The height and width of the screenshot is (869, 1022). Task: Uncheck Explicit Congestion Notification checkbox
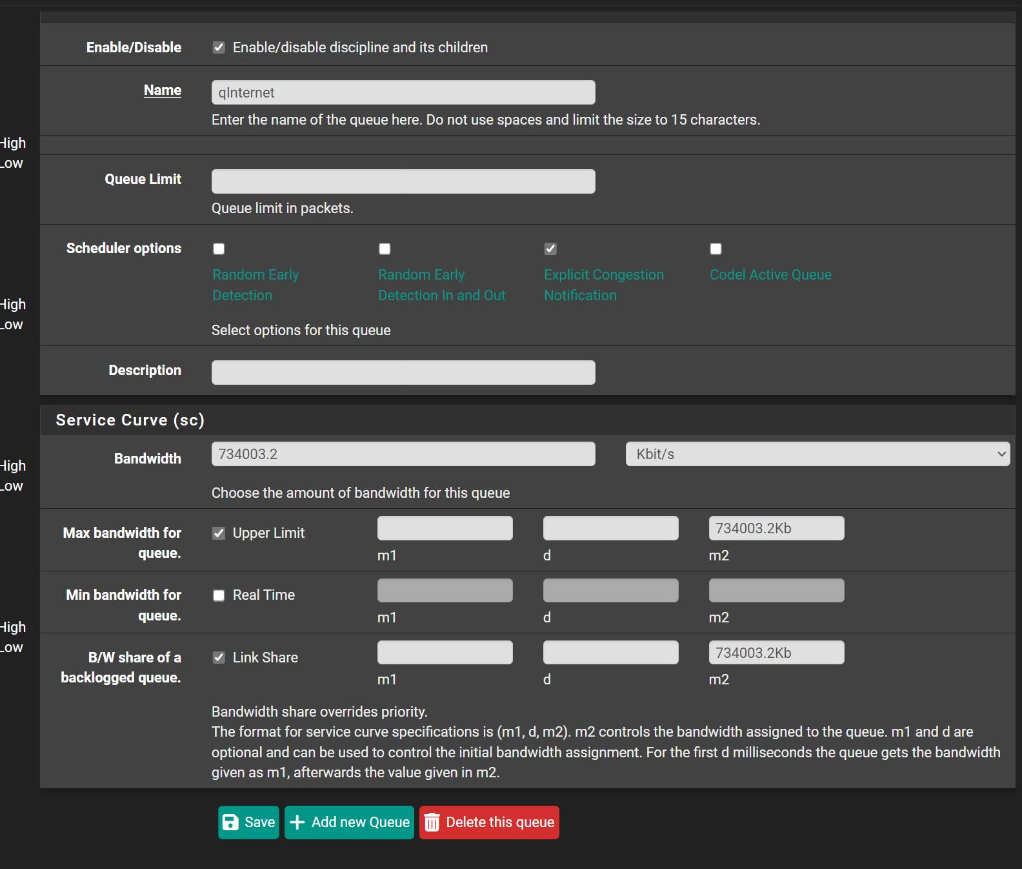(550, 249)
